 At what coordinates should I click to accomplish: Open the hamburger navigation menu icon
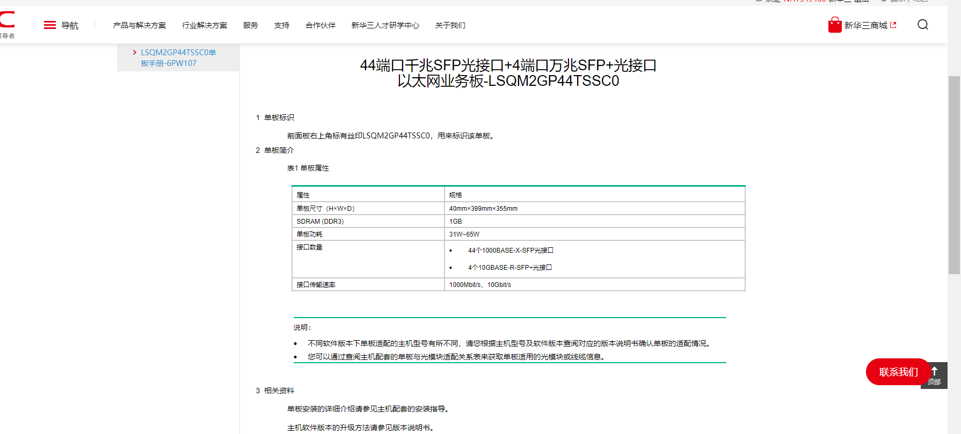coord(50,25)
